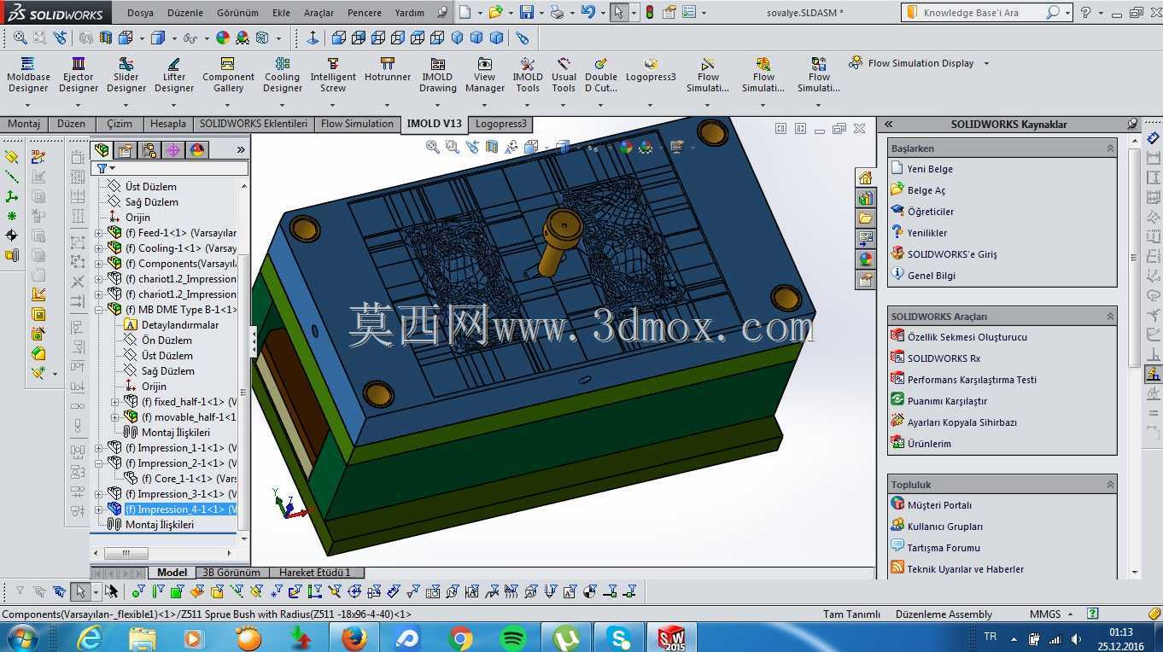The width and height of the screenshot is (1163, 652).
Task: Open the Araçlar menu
Action: pos(319,13)
